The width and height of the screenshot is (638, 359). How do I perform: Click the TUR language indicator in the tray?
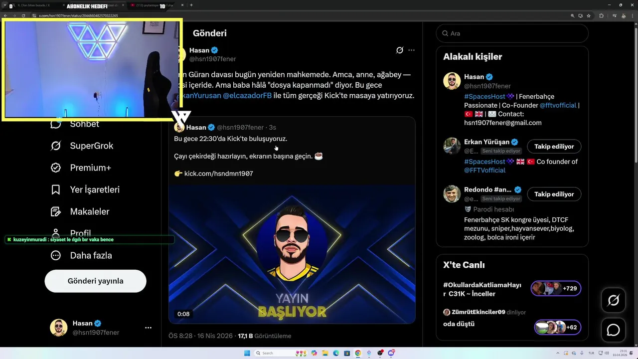(591, 353)
